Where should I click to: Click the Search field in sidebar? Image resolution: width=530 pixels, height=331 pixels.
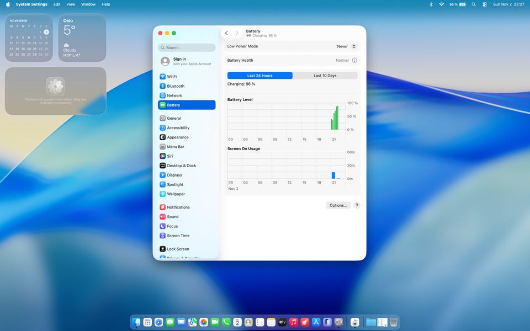(x=187, y=47)
